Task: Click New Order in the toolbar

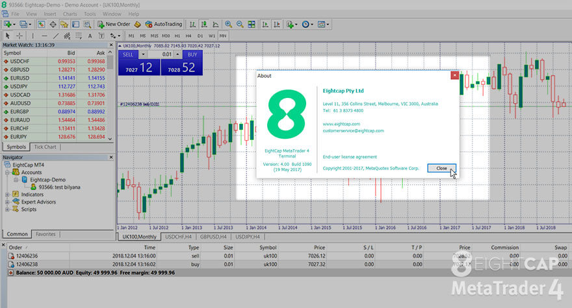Action: point(114,25)
